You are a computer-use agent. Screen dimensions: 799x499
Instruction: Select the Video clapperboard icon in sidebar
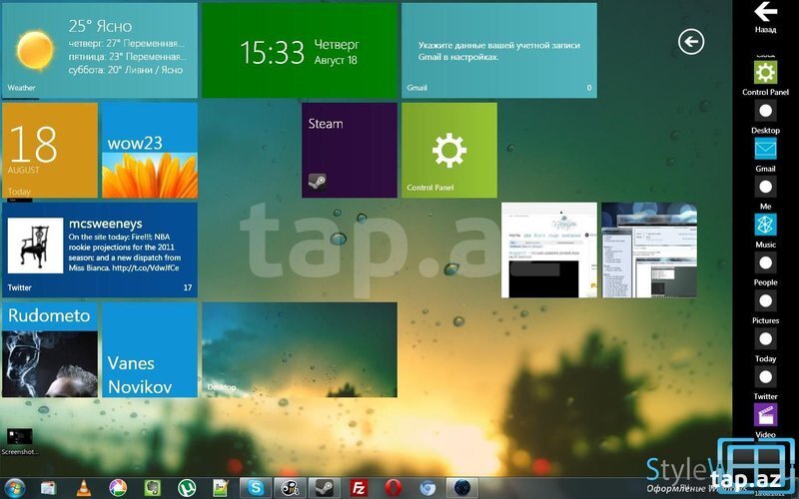pyautogui.click(x=765, y=415)
